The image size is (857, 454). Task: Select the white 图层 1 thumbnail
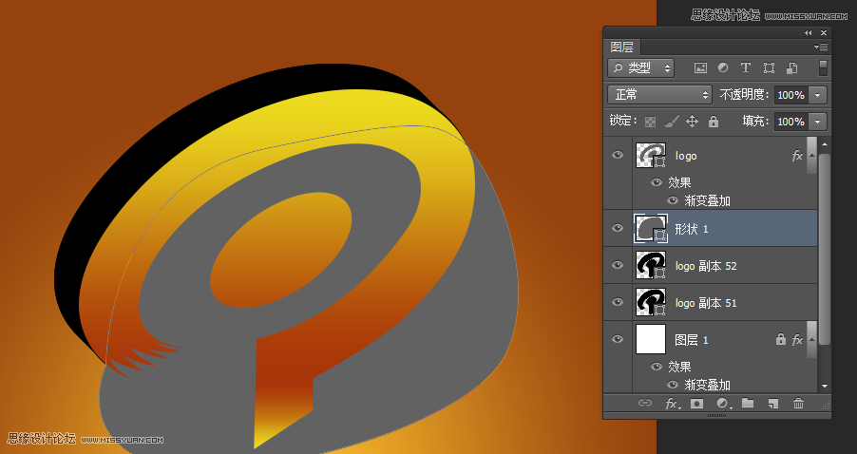(x=651, y=339)
